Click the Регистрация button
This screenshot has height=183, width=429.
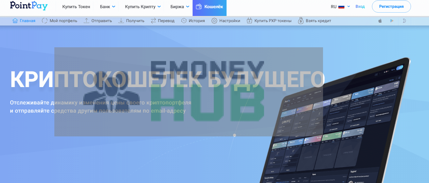(391, 6)
